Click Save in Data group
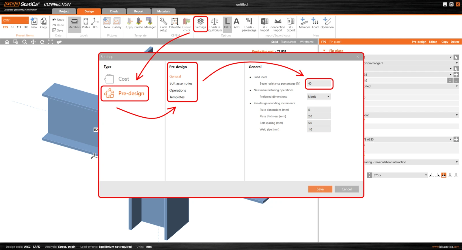 [x=58, y=30]
